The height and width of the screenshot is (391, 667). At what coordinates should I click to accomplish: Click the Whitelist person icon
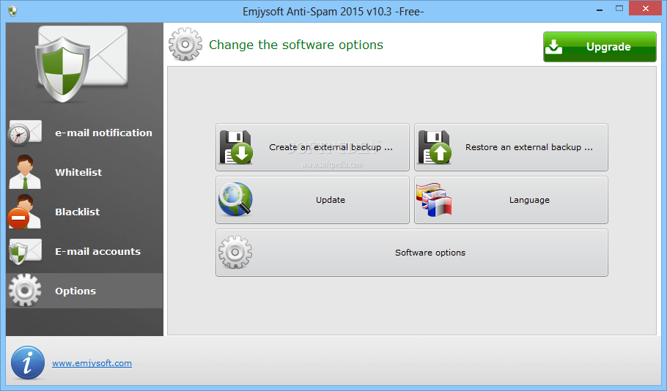click(x=25, y=171)
